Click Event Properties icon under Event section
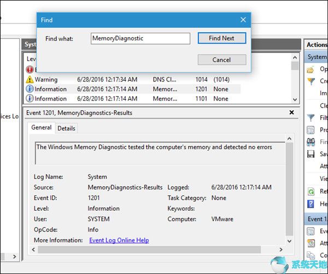The width and height of the screenshot is (328, 274). 311,231
